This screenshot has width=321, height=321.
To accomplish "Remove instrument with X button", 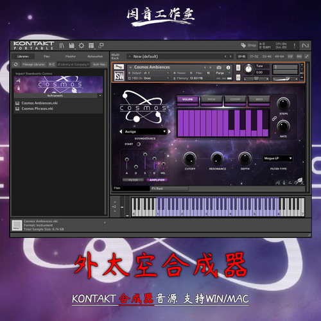I will tap(302, 65).
